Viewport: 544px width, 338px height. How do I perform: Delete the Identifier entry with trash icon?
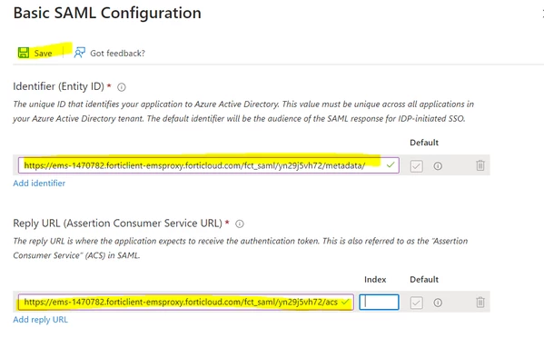tap(480, 165)
